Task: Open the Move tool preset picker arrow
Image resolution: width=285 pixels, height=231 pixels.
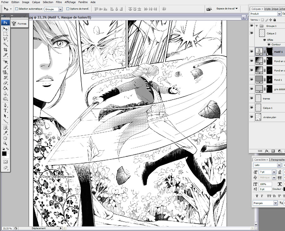Action: [11, 9]
